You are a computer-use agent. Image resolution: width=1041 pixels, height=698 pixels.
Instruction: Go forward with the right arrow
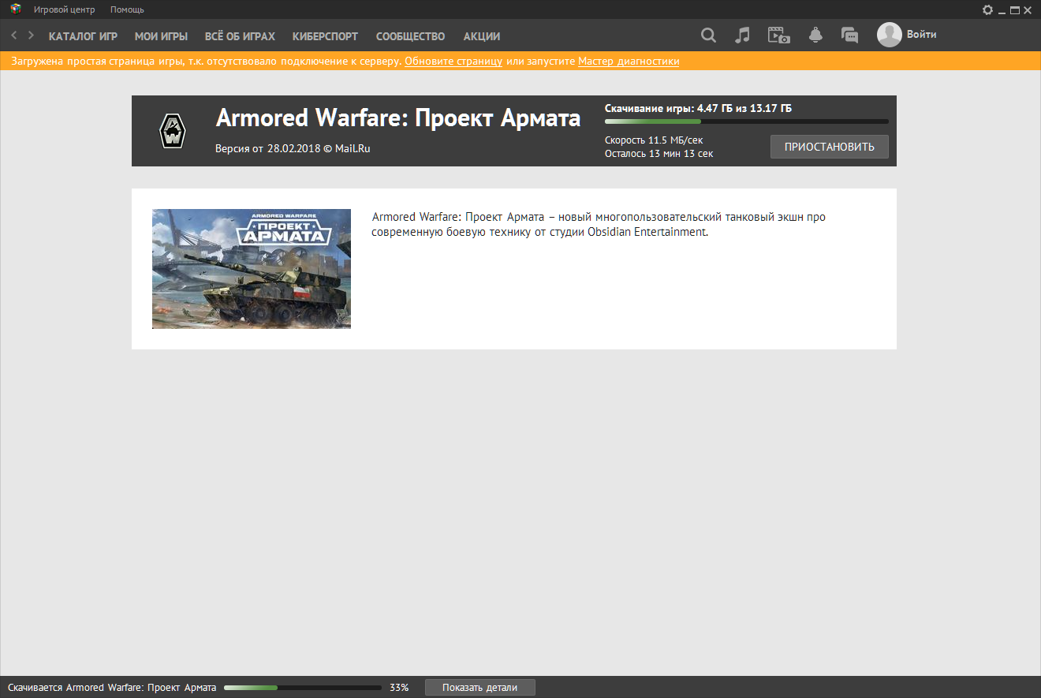[31, 35]
